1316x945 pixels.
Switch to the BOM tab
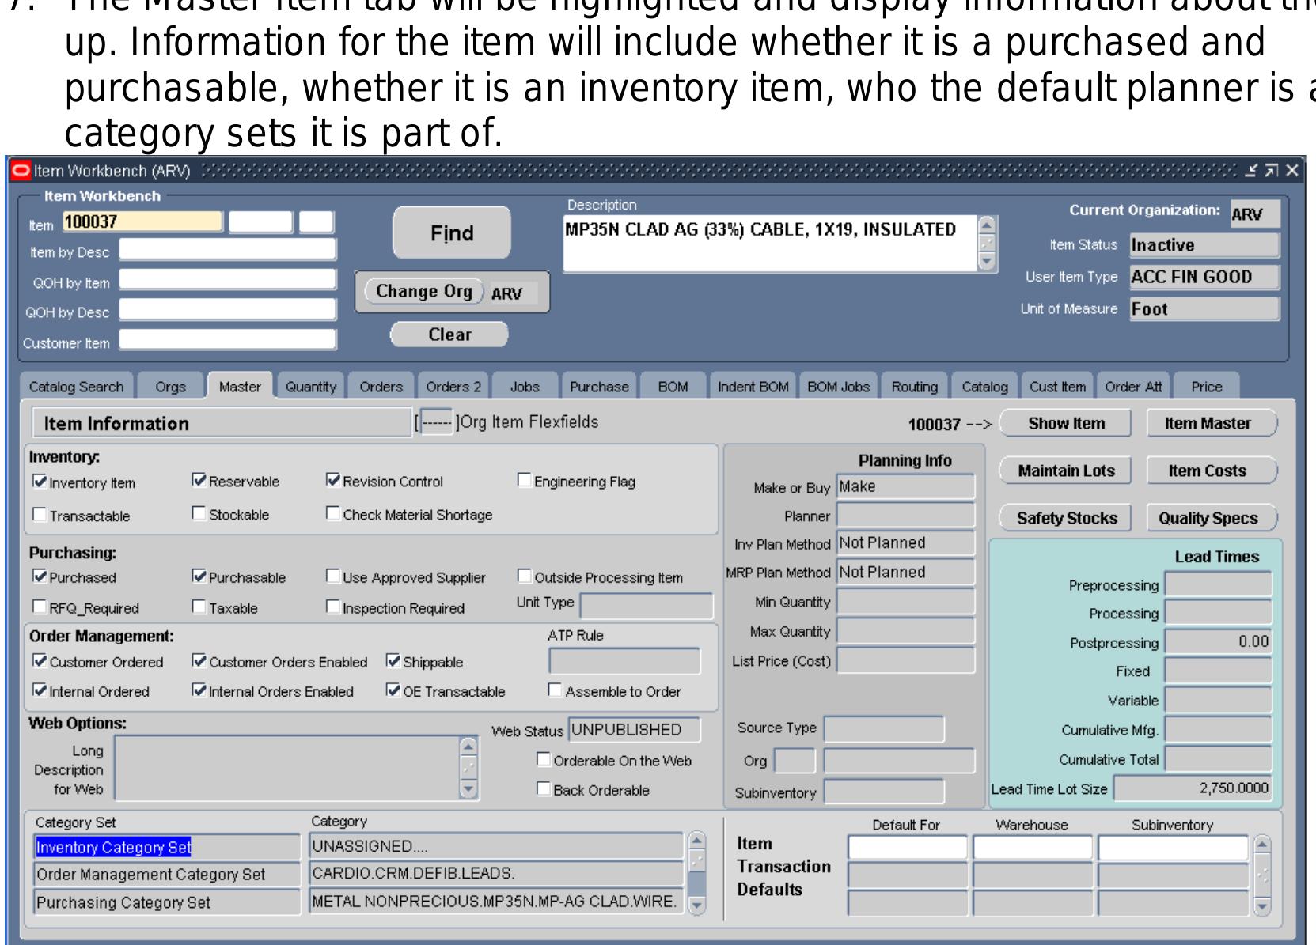coord(673,387)
